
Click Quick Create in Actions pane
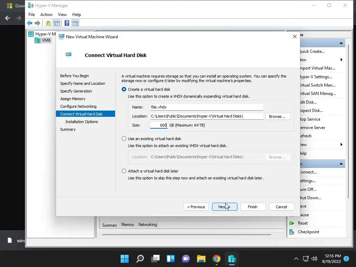[312, 51]
